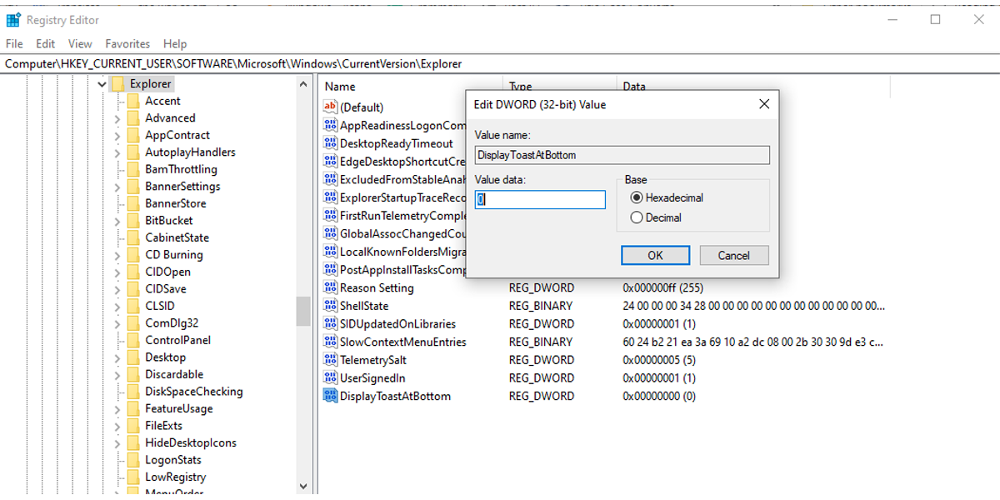Confirm the DWORD value with OK
The width and height of the screenshot is (1000, 500).
pyautogui.click(x=655, y=256)
